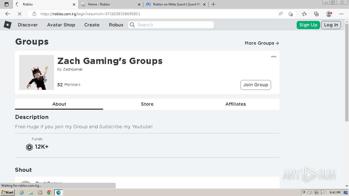Screen dimensions: 349x196
Task: Switch to the Home - Roblox tab
Action: point(110,4)
